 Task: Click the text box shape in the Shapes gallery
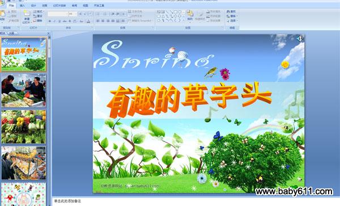[159, 12]
